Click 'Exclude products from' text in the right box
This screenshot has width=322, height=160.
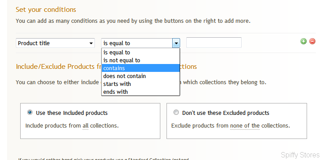pos(200,125)
